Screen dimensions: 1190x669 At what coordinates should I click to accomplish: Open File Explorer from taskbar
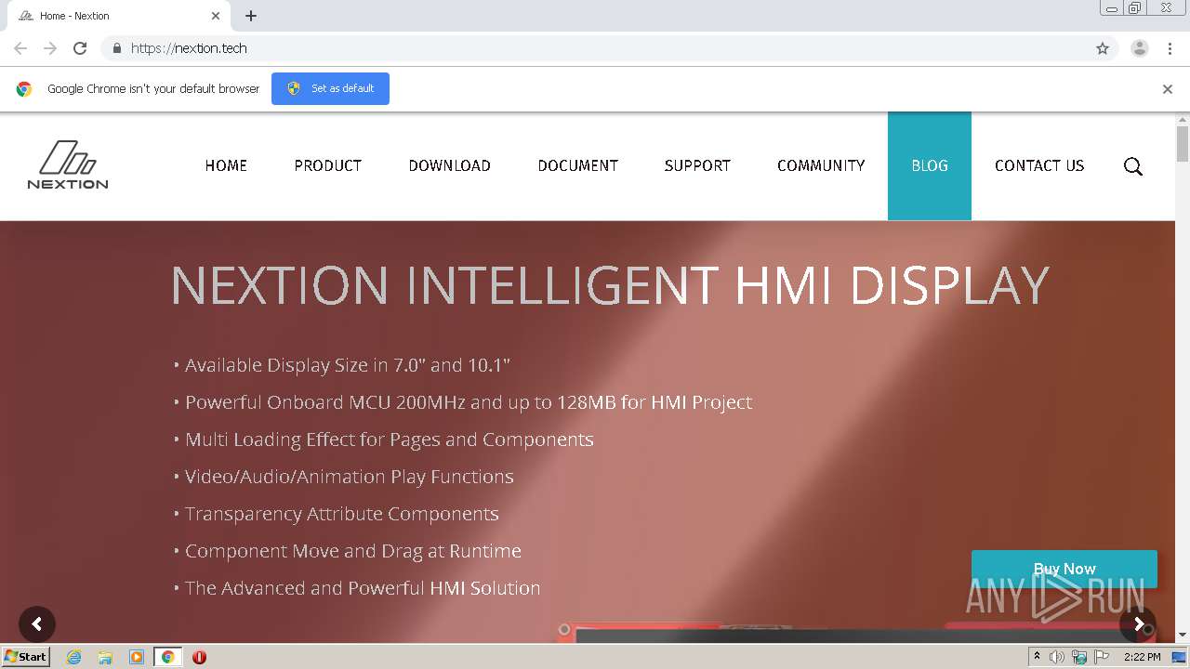click(x=105, y=657)
